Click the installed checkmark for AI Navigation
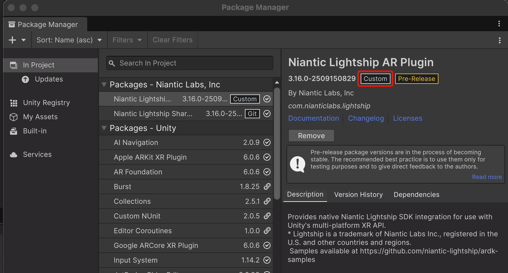Screen dimensions: 508x273 pyautogui.click(x=267, y=142)
